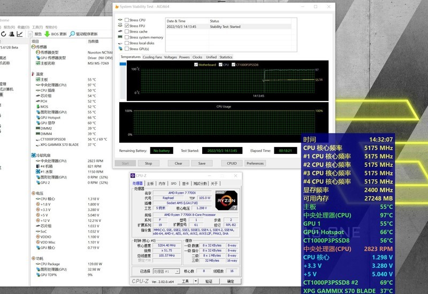Click the report page icon labeled 报告

click(30, 34)
